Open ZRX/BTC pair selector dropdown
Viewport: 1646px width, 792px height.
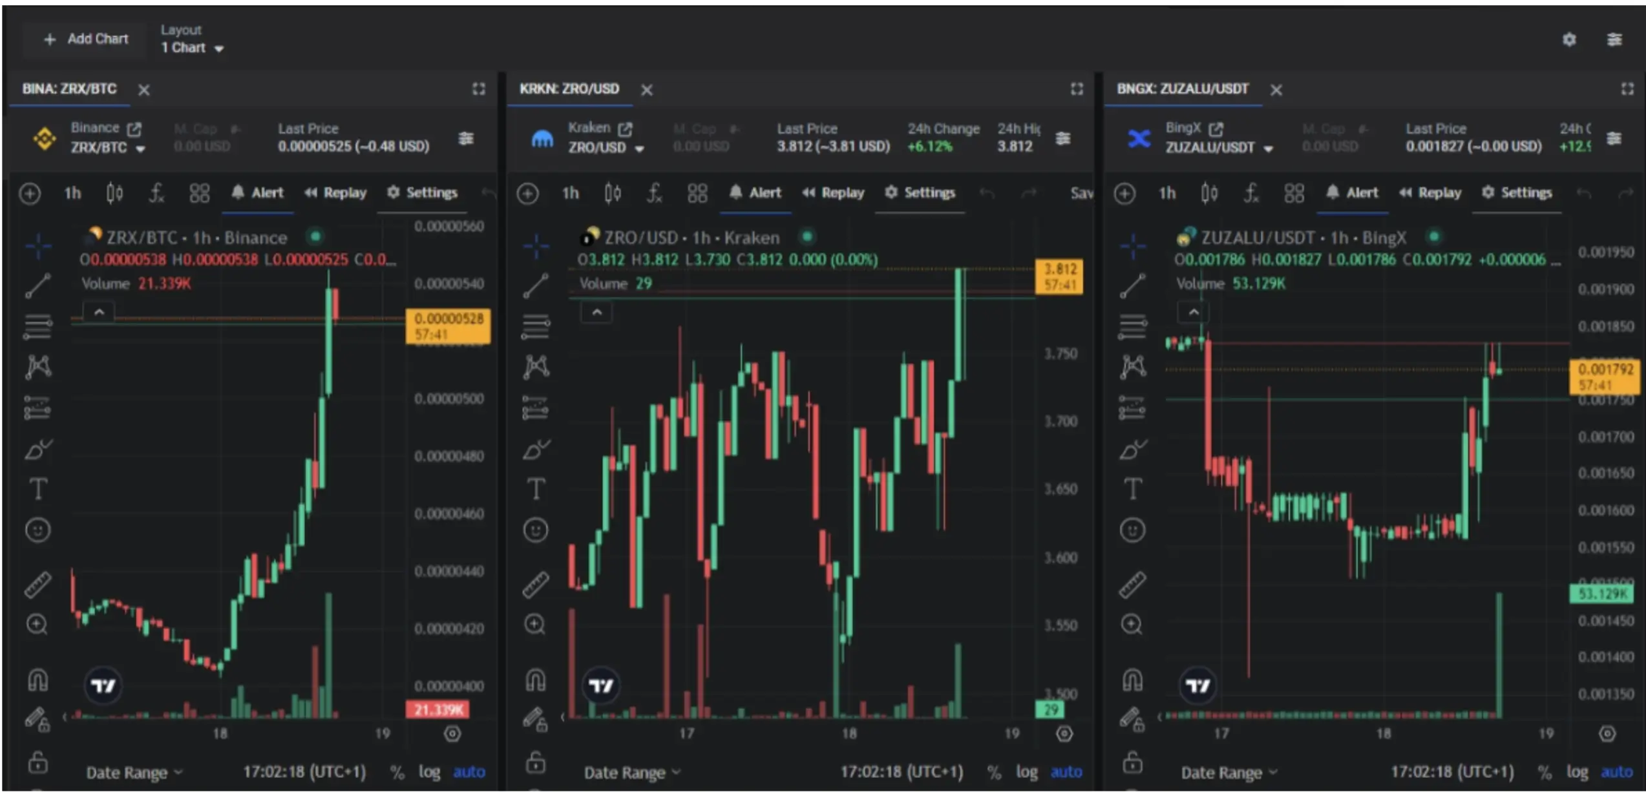tap(108, 148)
